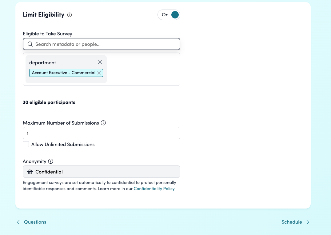Open the Anonymity Confidential selector
This screenshot has width=331, height=235.
point(102,172)
